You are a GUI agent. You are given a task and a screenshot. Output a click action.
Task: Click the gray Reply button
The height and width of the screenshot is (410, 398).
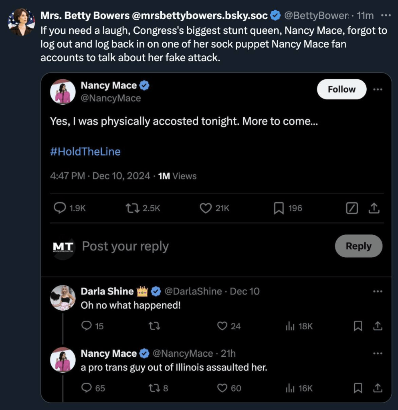click(358, 246)
